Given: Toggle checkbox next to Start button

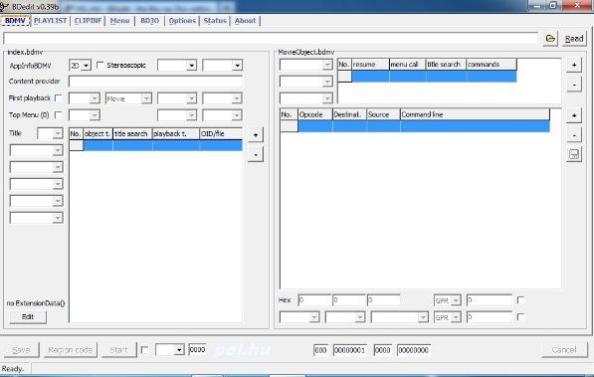Looking at the screenshot, I should point(144,350).
